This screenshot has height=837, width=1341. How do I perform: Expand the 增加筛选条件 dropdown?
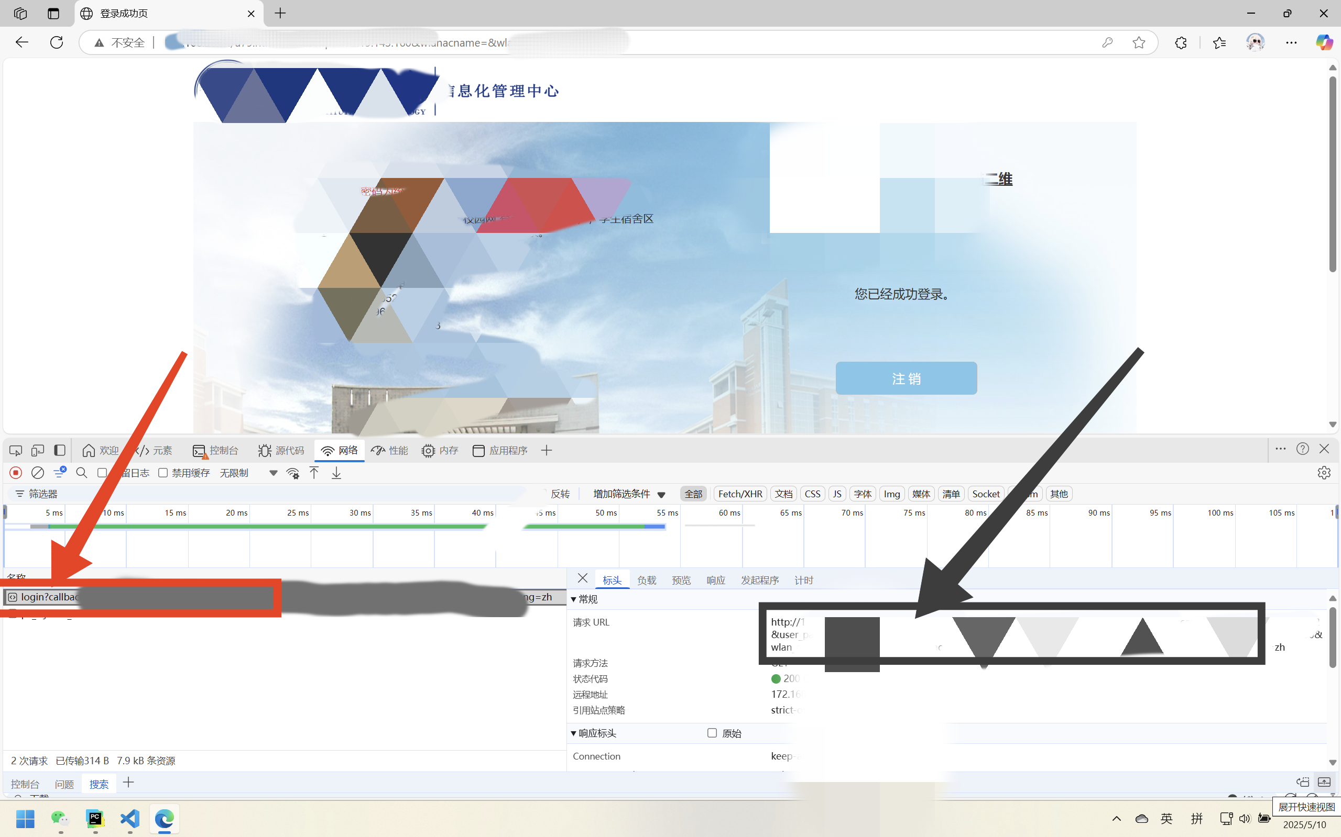point(629,494)
